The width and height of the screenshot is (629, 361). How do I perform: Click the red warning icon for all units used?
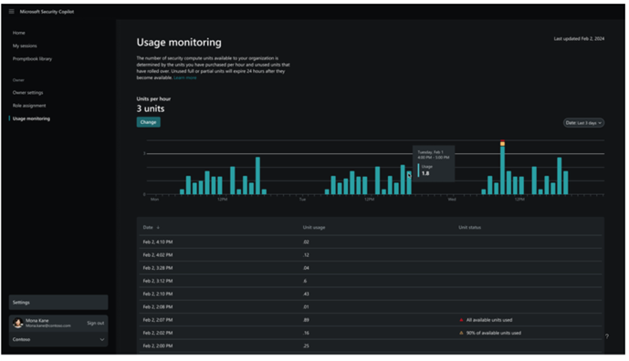pos(461,320)
